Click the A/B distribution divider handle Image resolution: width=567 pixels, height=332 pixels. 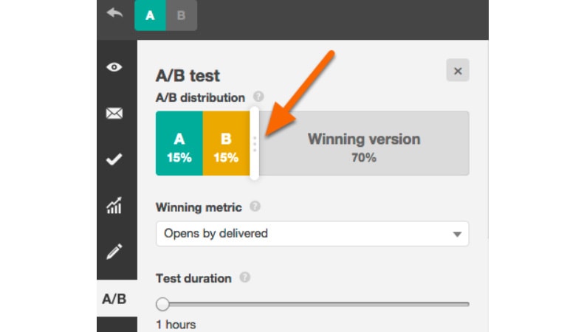coord(255,143)
